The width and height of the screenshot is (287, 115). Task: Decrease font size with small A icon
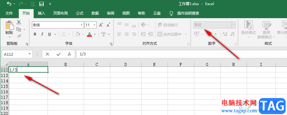[108, 25]
